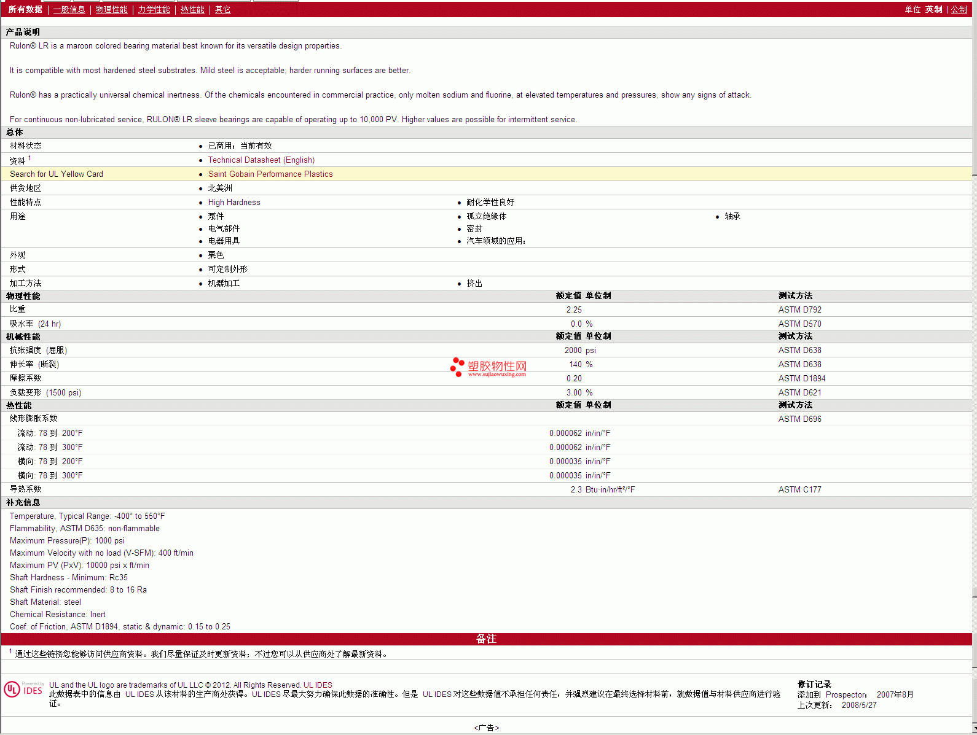Click the 2.3 thermal conductivity value
Viewport: 977px width, 735px height.
576,489
